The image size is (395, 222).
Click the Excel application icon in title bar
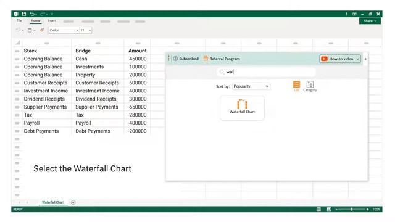[x=16, y=14]
